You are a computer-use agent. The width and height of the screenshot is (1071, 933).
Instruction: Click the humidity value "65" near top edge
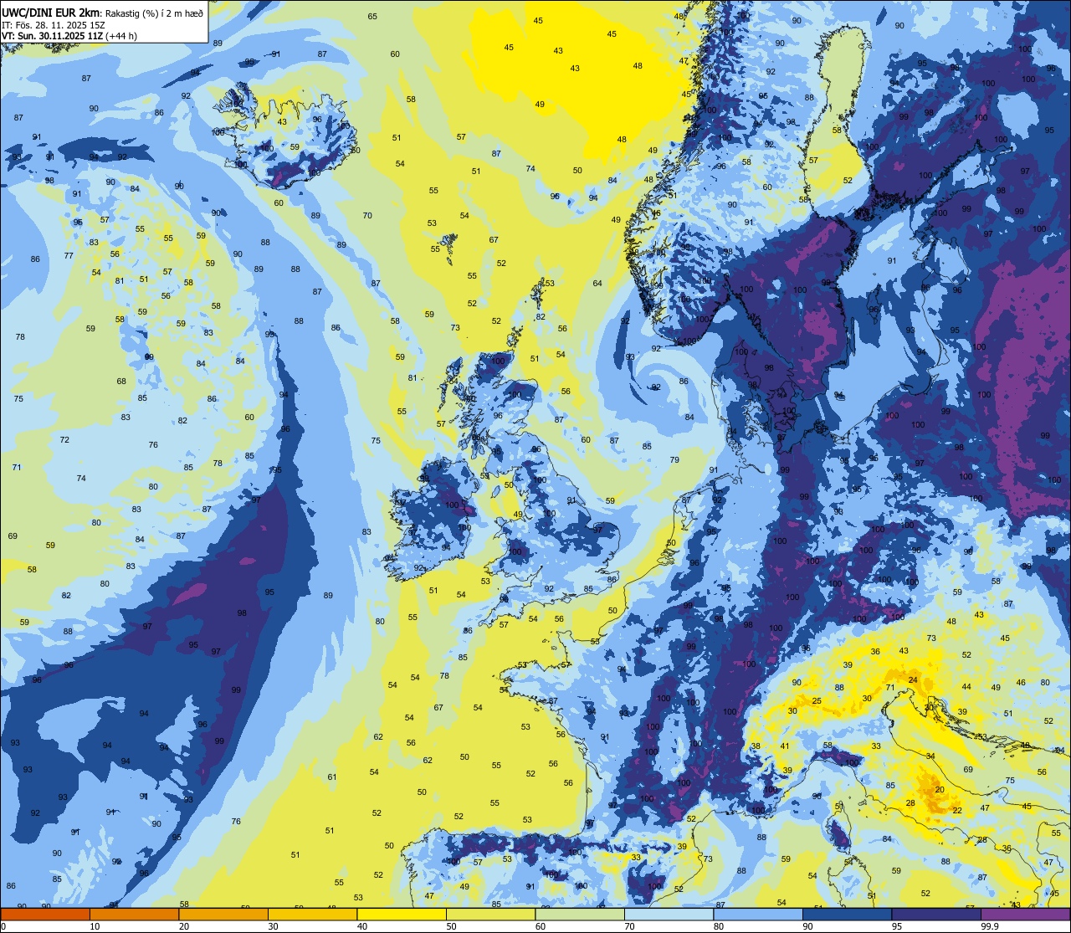point(372,17)
